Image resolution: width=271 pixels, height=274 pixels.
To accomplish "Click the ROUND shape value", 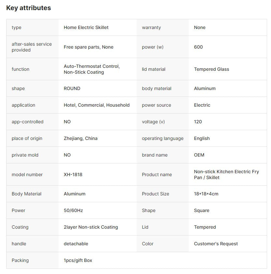I will [x=72, y=88].
